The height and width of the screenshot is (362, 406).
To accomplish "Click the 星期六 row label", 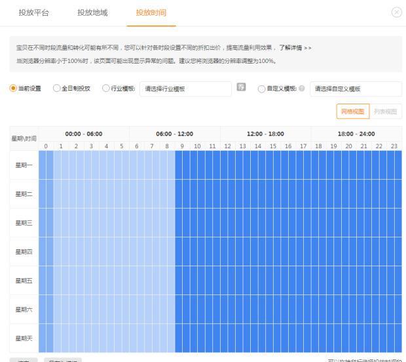I will 24,310.
